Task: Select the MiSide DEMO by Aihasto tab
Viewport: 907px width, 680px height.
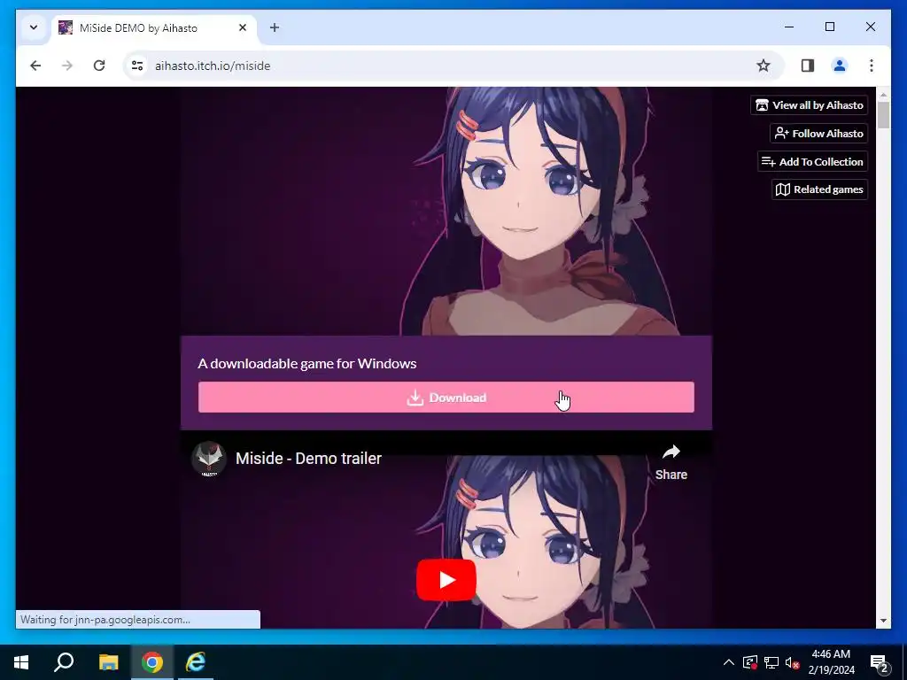Action: coord(153,27)
